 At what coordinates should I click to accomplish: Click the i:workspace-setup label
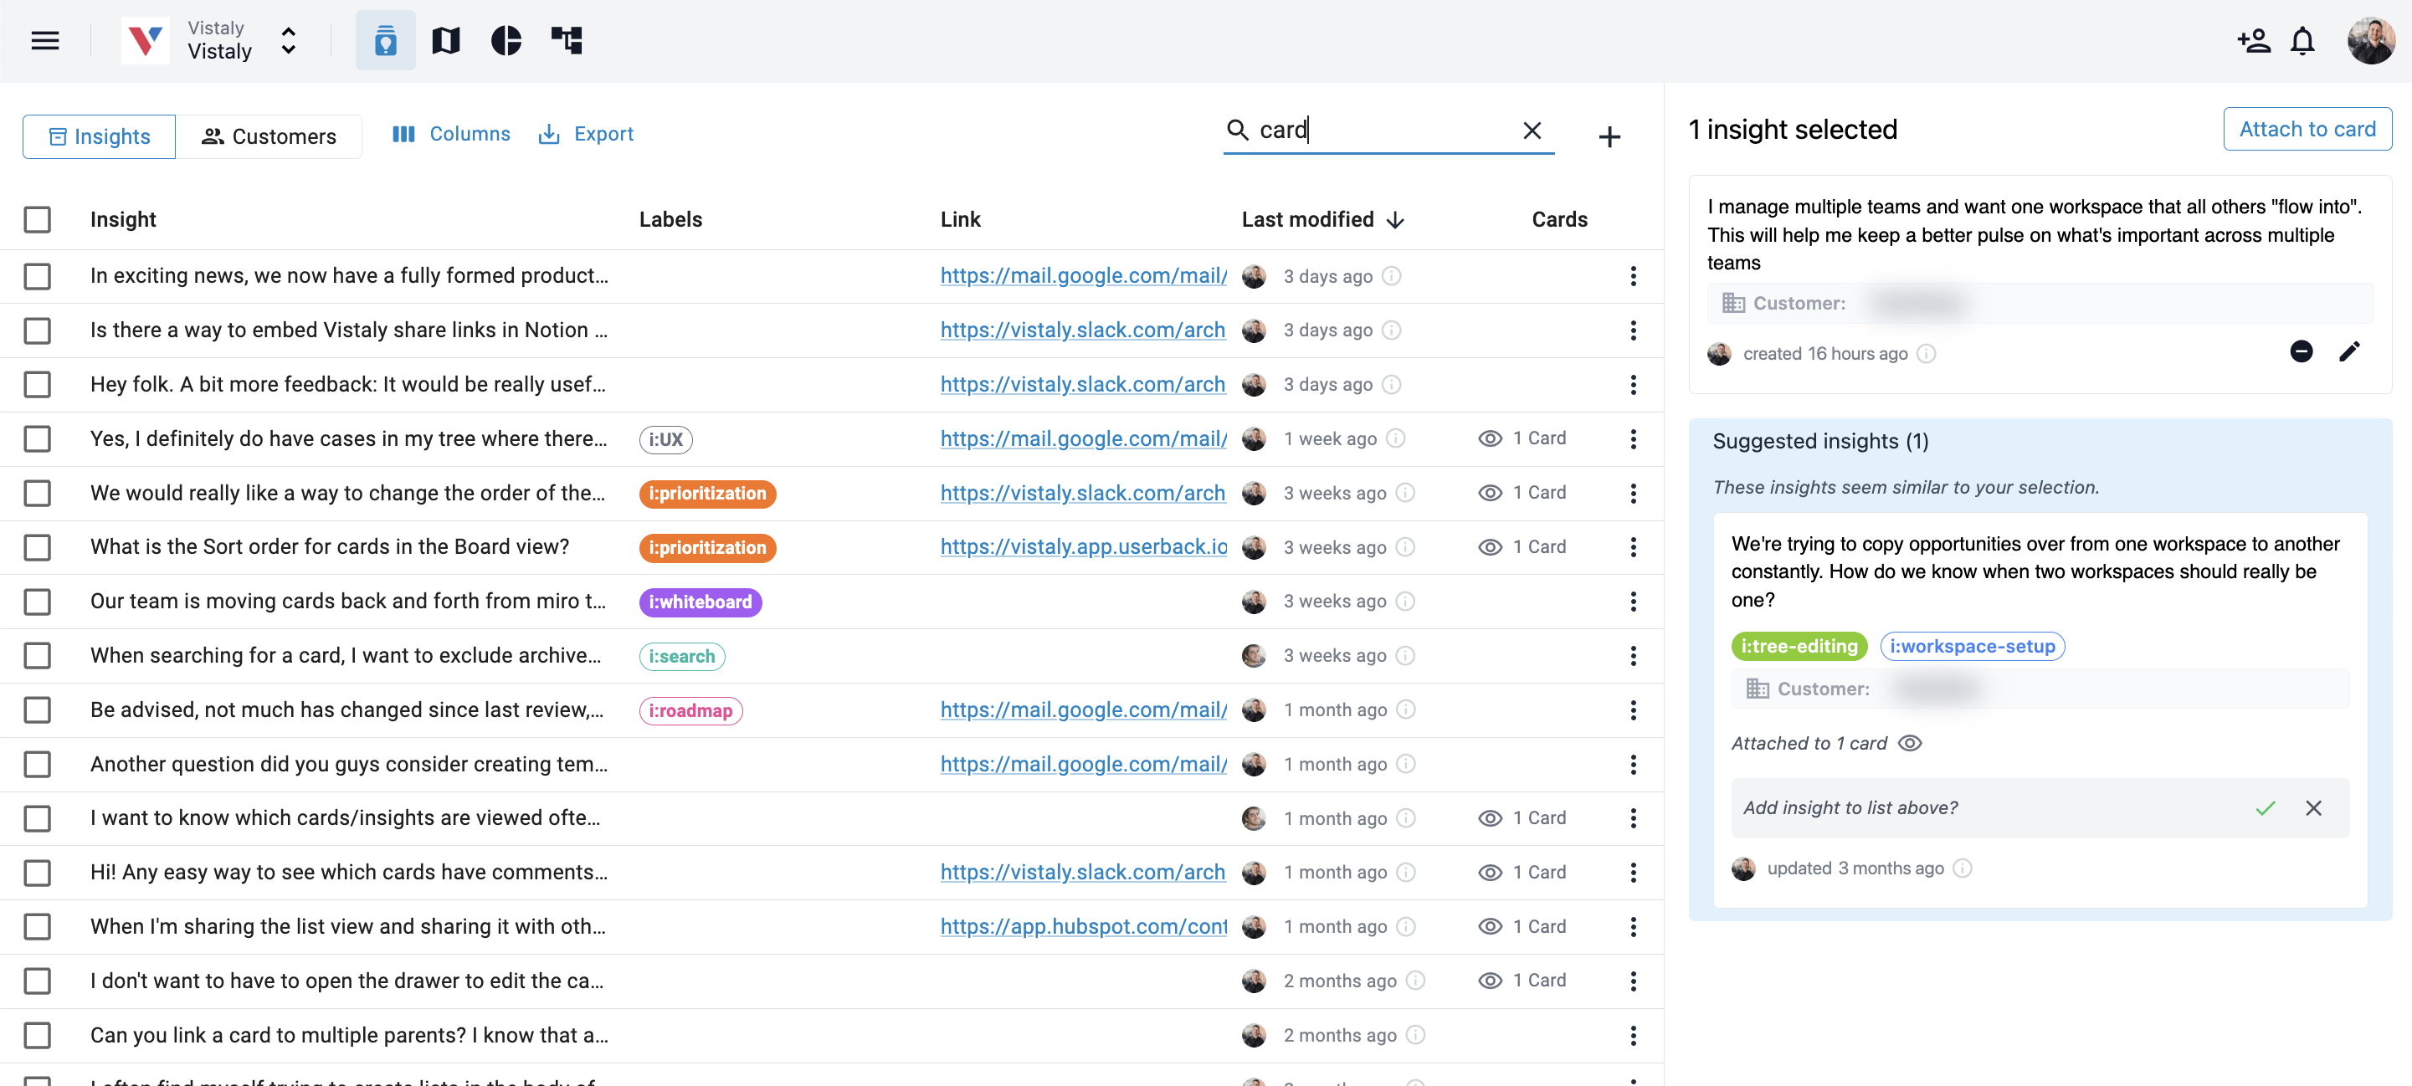point(1972,646)
